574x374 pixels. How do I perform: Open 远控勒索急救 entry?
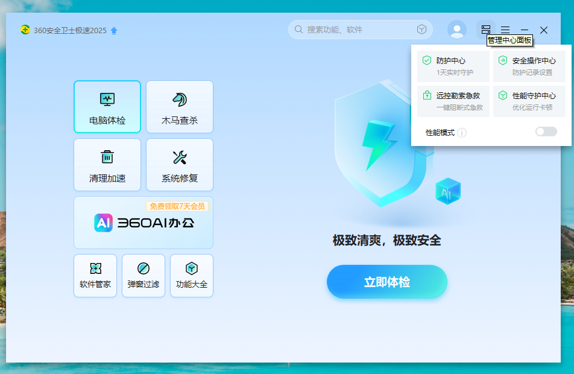coord(453,101)
